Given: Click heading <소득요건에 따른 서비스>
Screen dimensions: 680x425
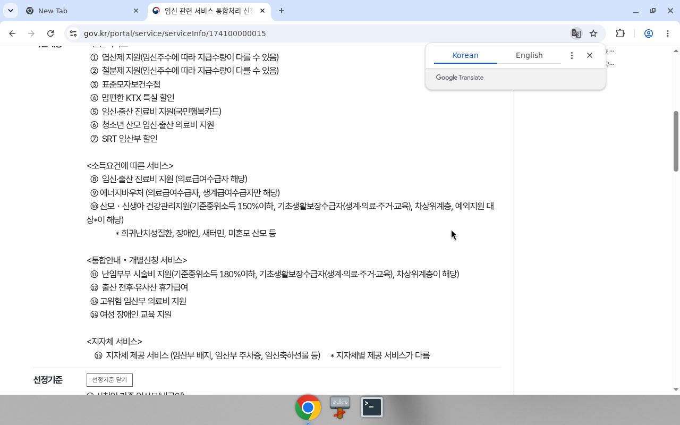Looking at the screenshot, I should point(130,166).
